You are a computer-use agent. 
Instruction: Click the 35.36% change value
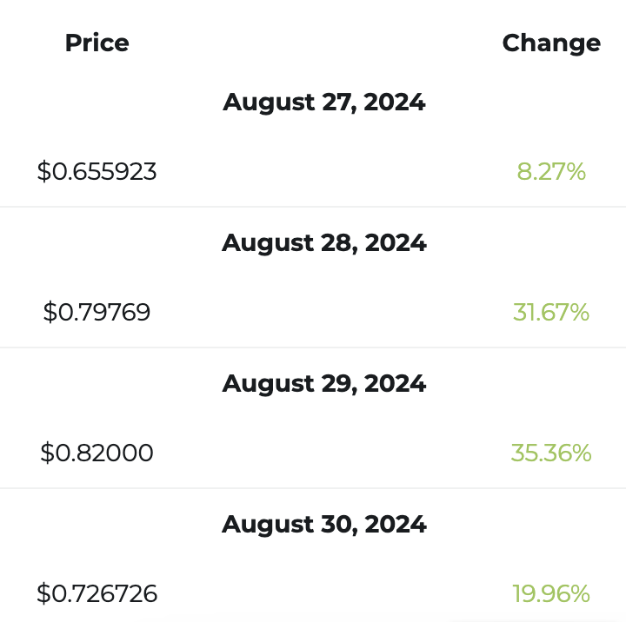551,453
